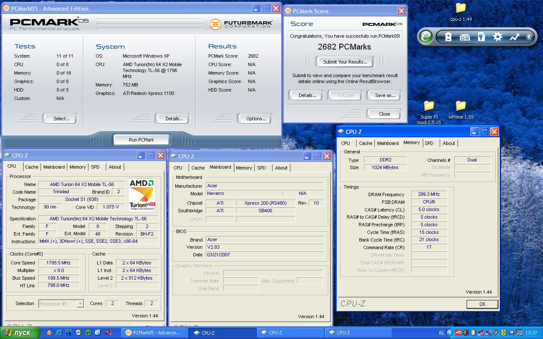543x339 pixels.
Task: Switch to Cache tab in left CPU-Z window
Action: pyautogui.click(x=31, y=167)
